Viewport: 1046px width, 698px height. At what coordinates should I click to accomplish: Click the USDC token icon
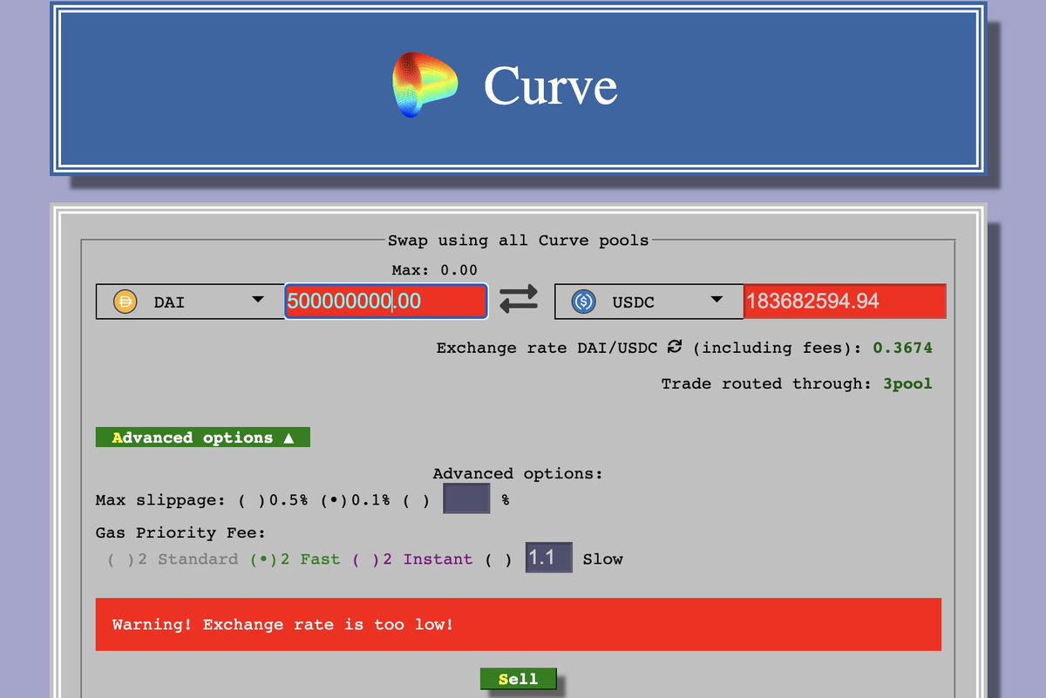[583, 302]
